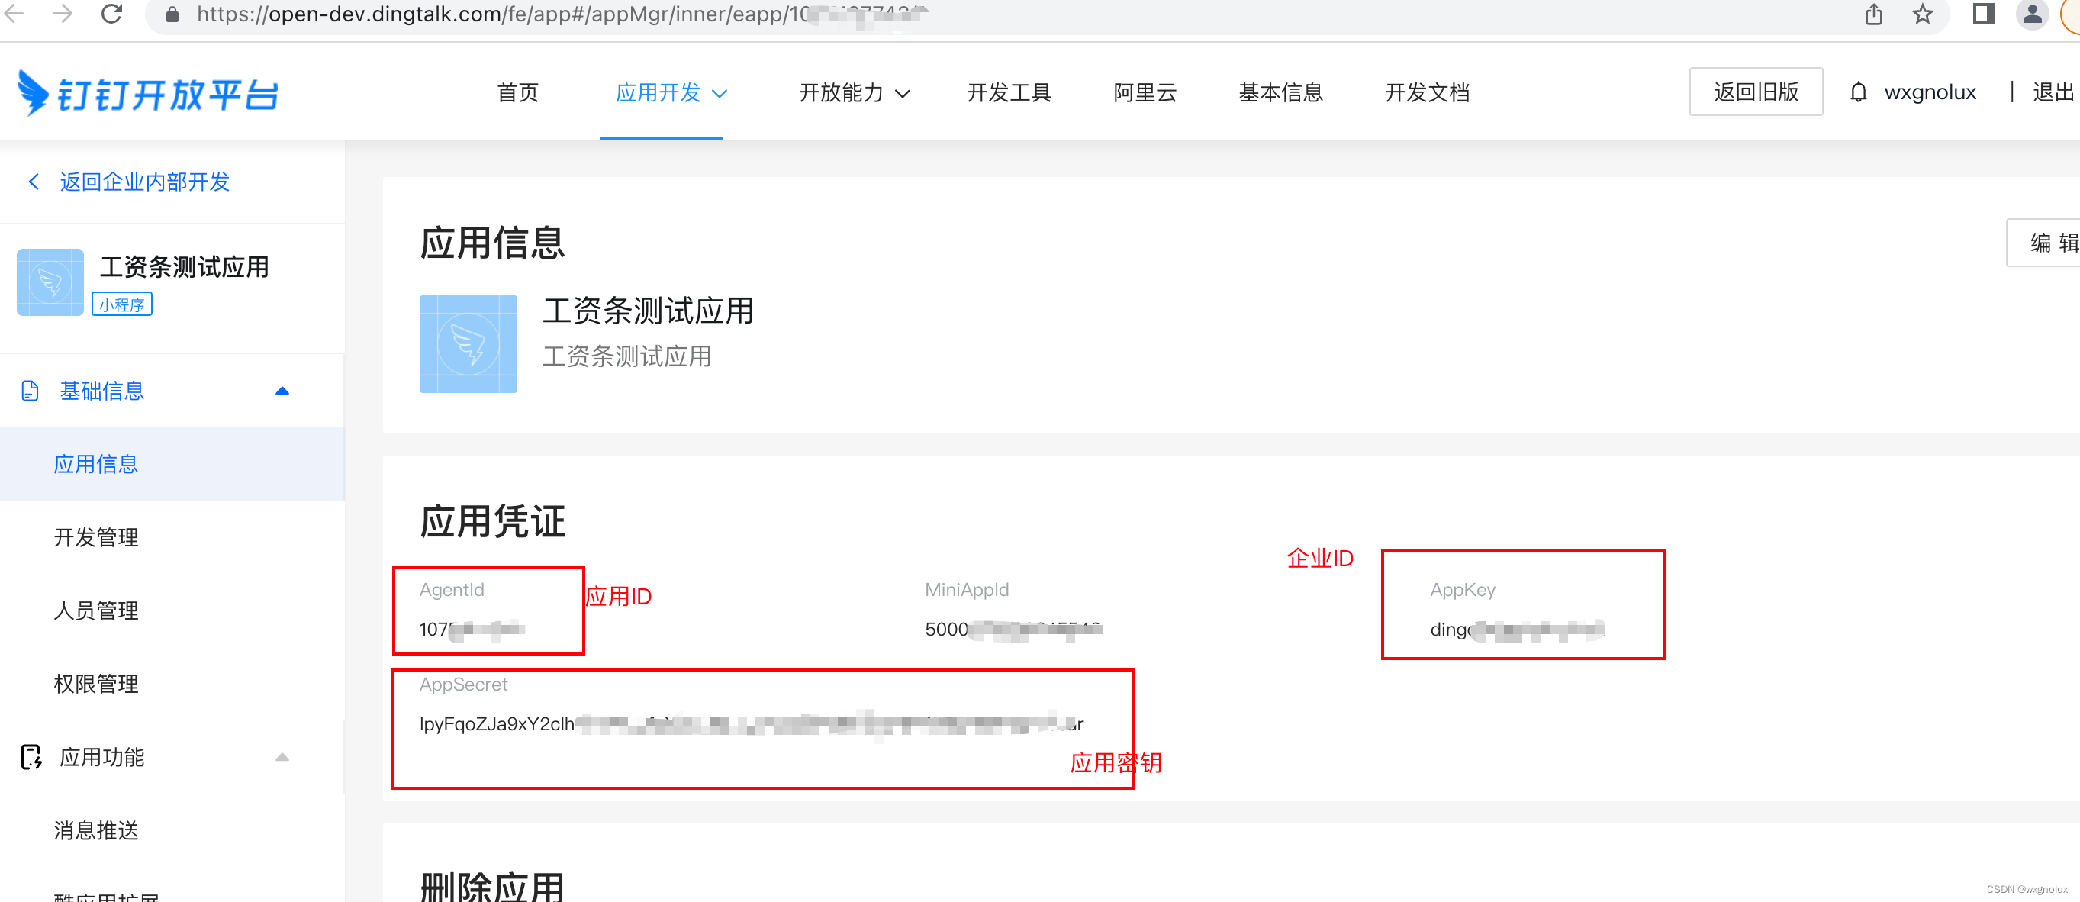This screenshot has width=2080, height=902.
Task: Click the browser profile avatar icon
Action: click(x=2032, y=14)
